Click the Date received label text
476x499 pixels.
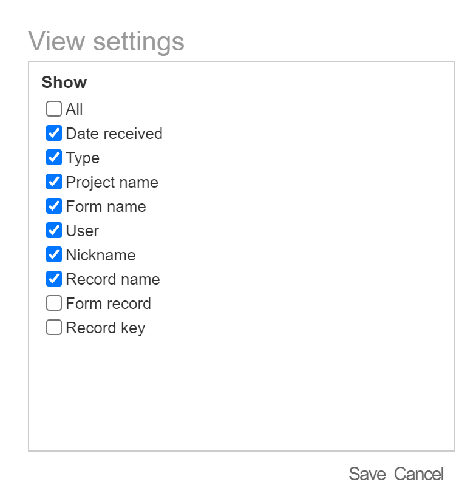[114, 134]
